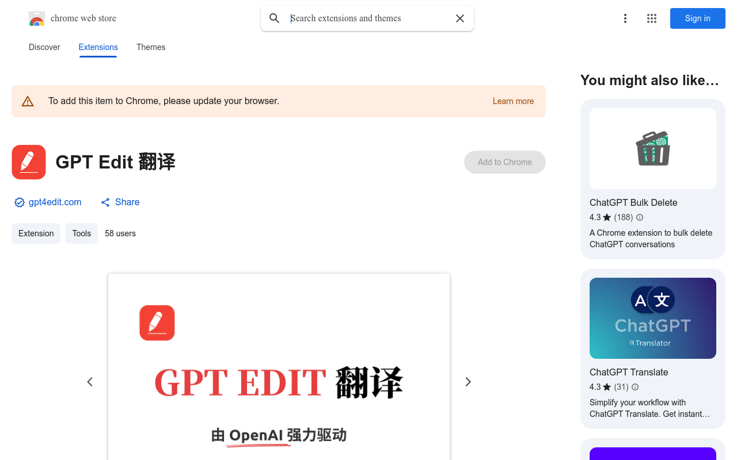The width and height of the screenshot is (737, 460).
Task: Open the ChatGPT Bulk Delete trash thumbnail
Action: point(653,148)
